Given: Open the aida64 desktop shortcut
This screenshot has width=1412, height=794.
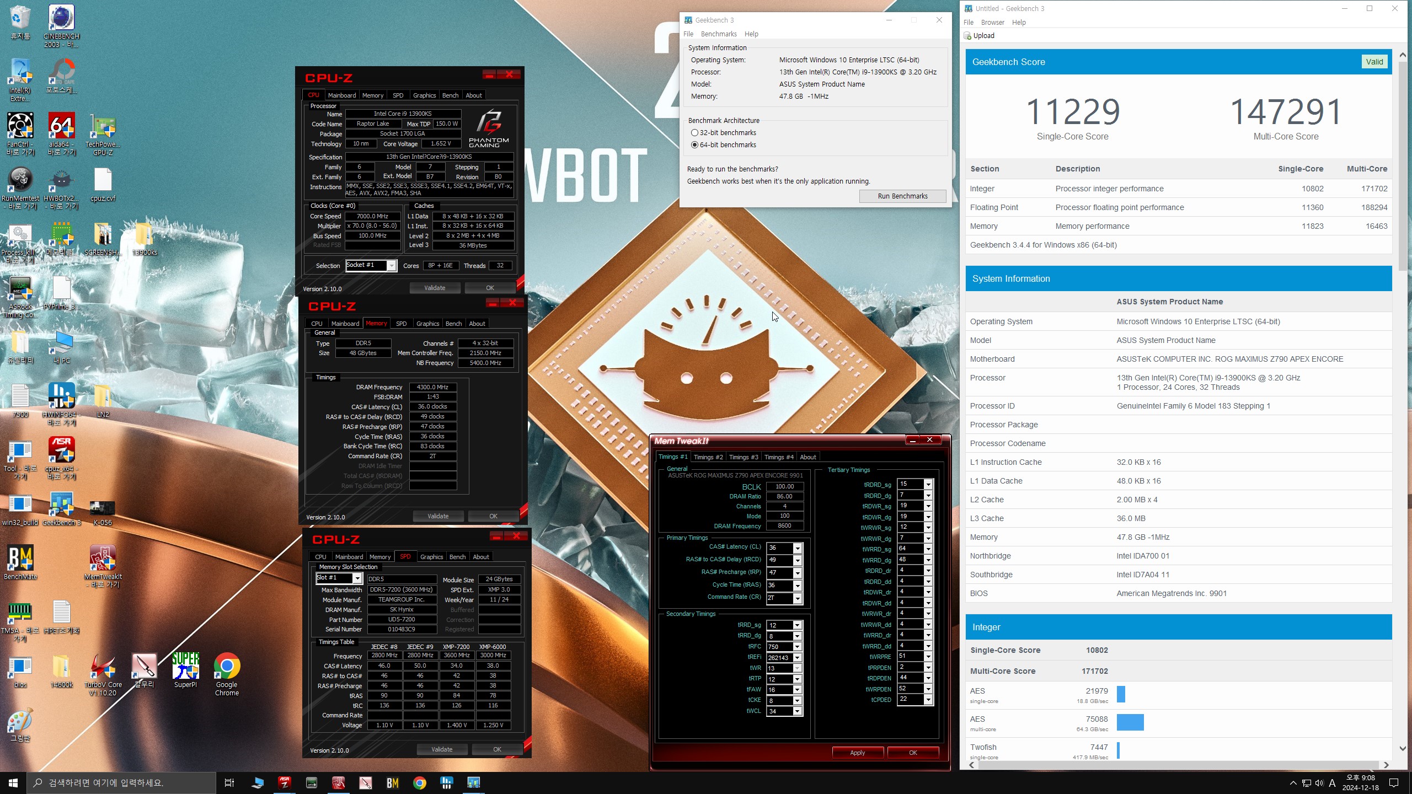Looking at the screenshot, I should (61, 134).
